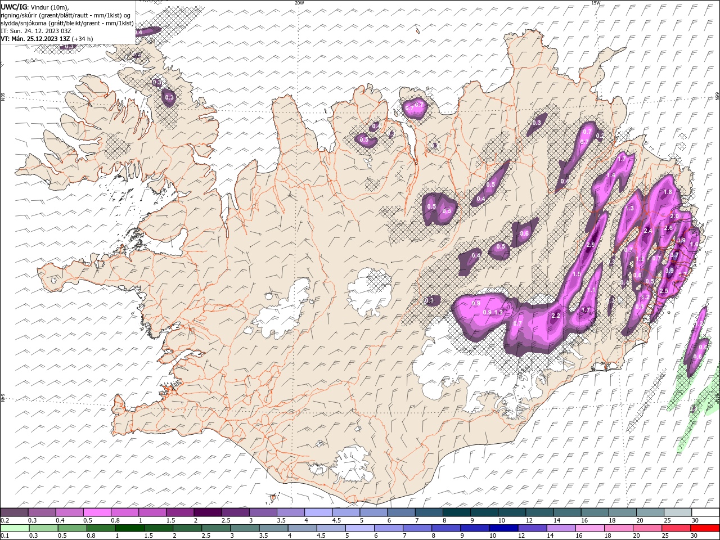
Task: Click the '20W' longitude label at the top
Action: click(x=299, y=3)
